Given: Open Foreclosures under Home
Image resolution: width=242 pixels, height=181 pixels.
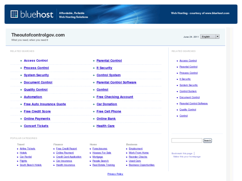Looking at the screenshot, I should coord(100,149).
